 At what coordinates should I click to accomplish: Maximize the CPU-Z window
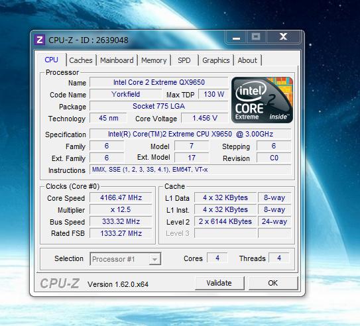point(256,37)
